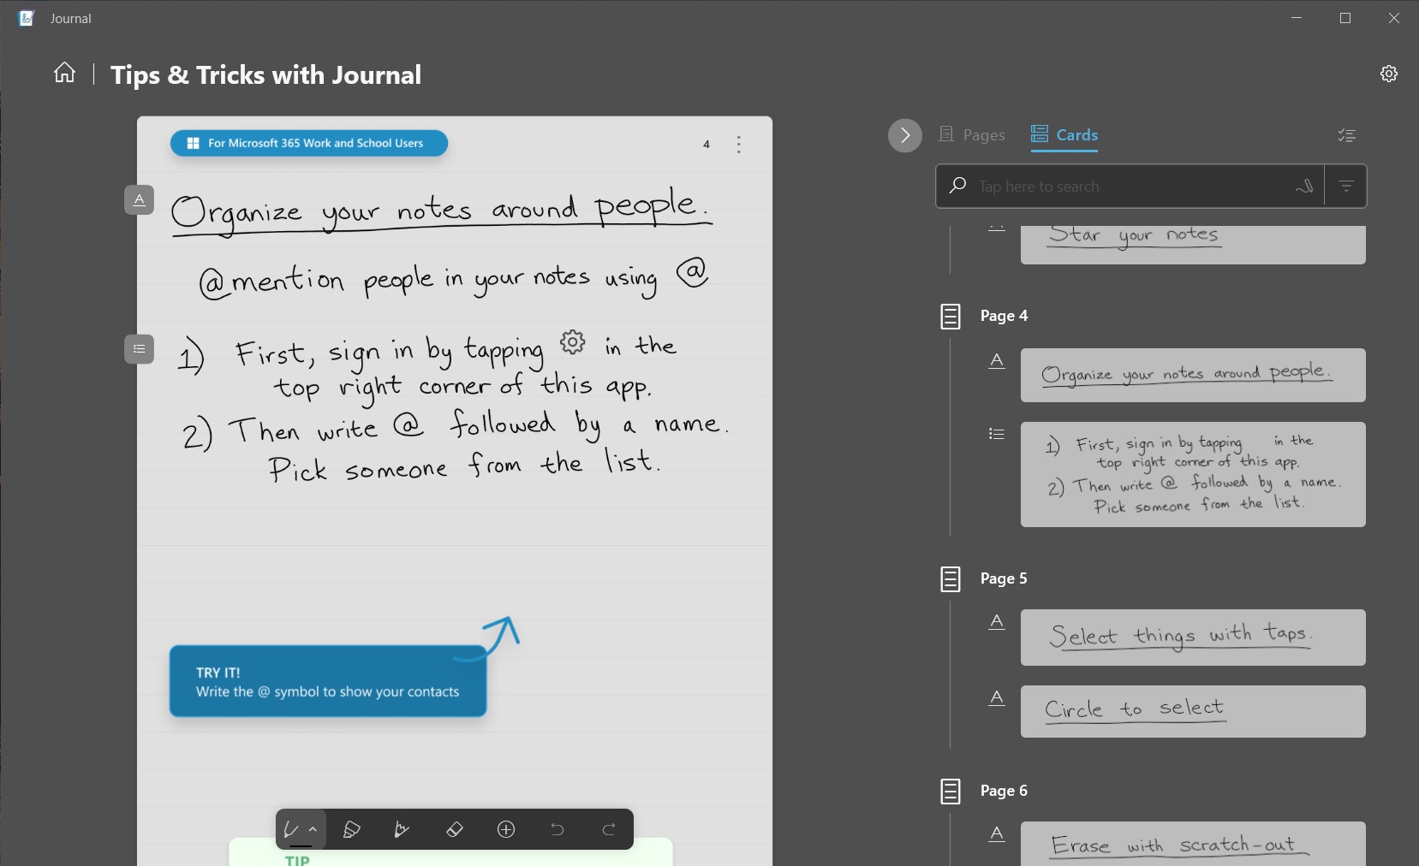
Task: Click heading icon beside Erase with scratch-out
Action: click(997, 833)
